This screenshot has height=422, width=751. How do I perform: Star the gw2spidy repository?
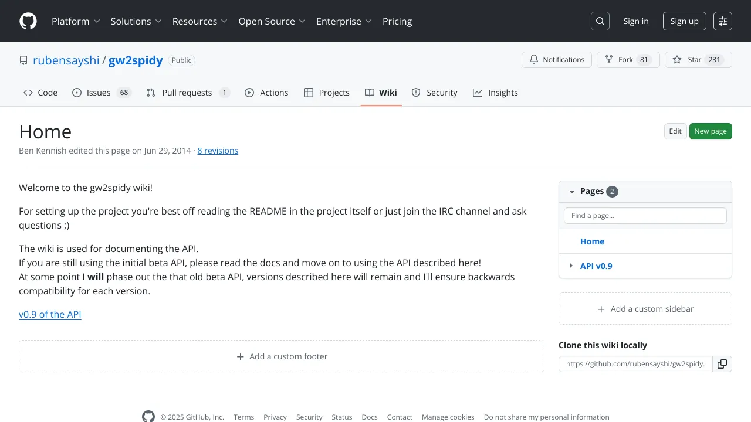point(698,60)
